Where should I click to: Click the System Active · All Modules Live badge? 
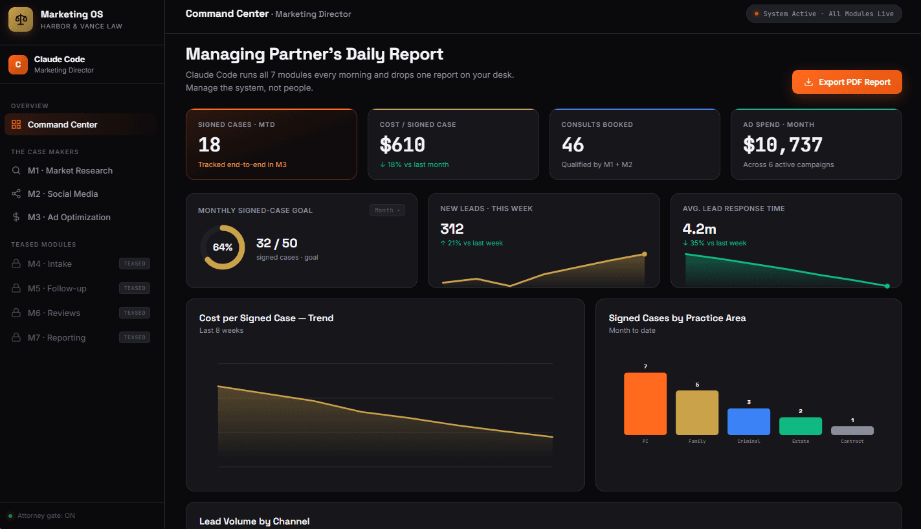click(x=824, y=14)
